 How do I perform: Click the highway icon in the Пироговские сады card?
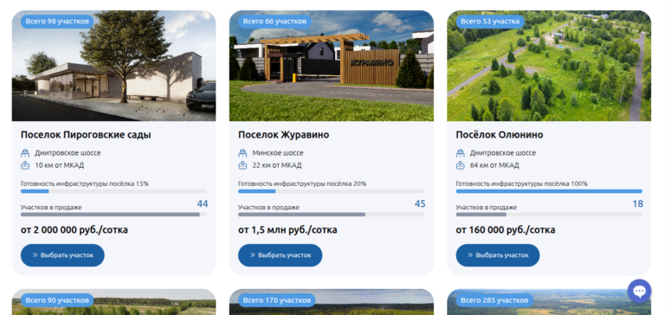click(25, 153)
